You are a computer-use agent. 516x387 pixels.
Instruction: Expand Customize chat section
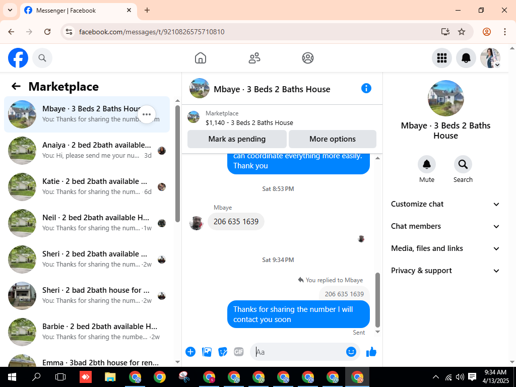[x=445, y=204]
